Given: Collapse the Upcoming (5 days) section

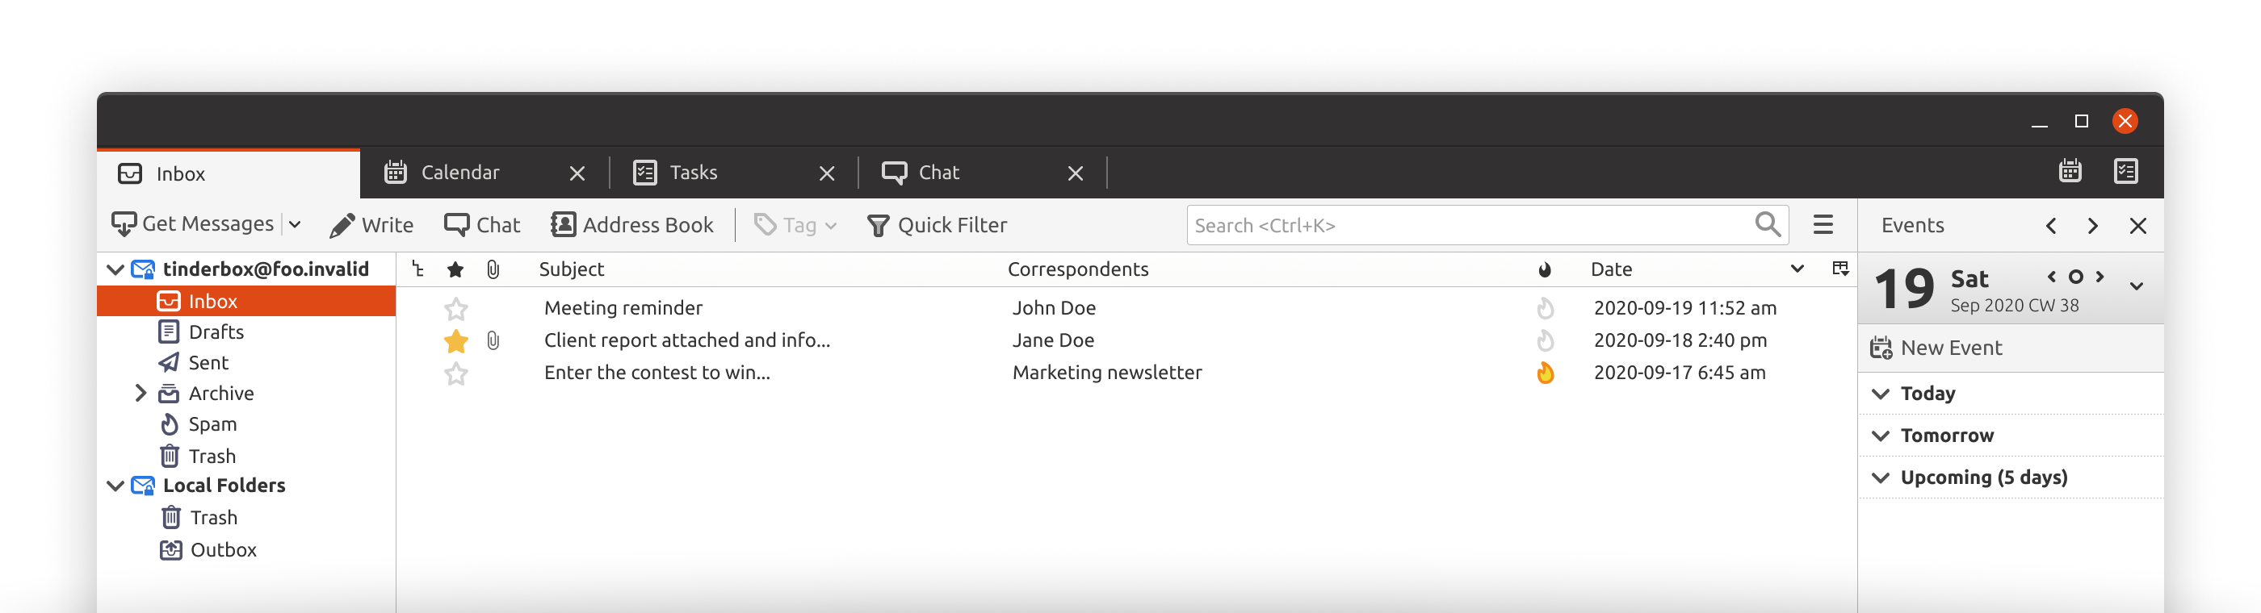Looking at the screenshot, I should 1880,478.
